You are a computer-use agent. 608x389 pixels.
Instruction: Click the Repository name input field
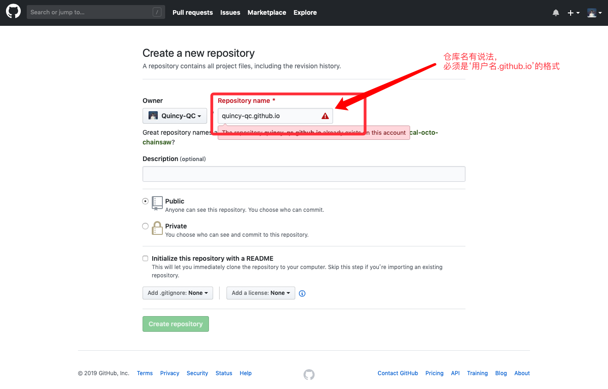pyautogui.click(x=275, y=116)
